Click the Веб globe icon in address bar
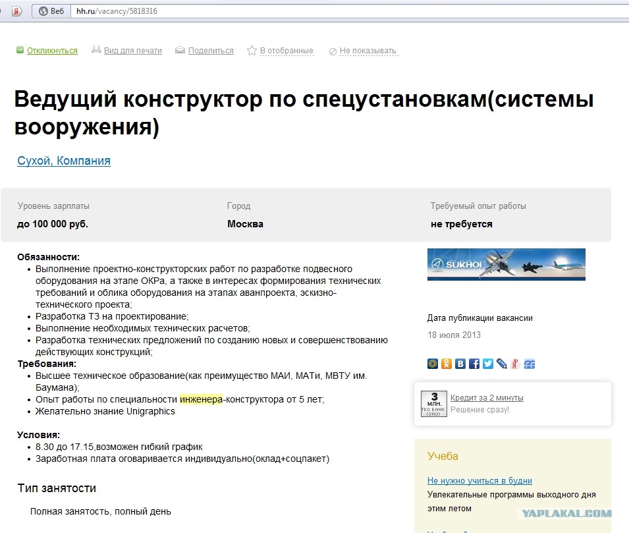Image resolution: width=629 pixels, height=533 pixels. pyautogui.click(x=43, y=11)
